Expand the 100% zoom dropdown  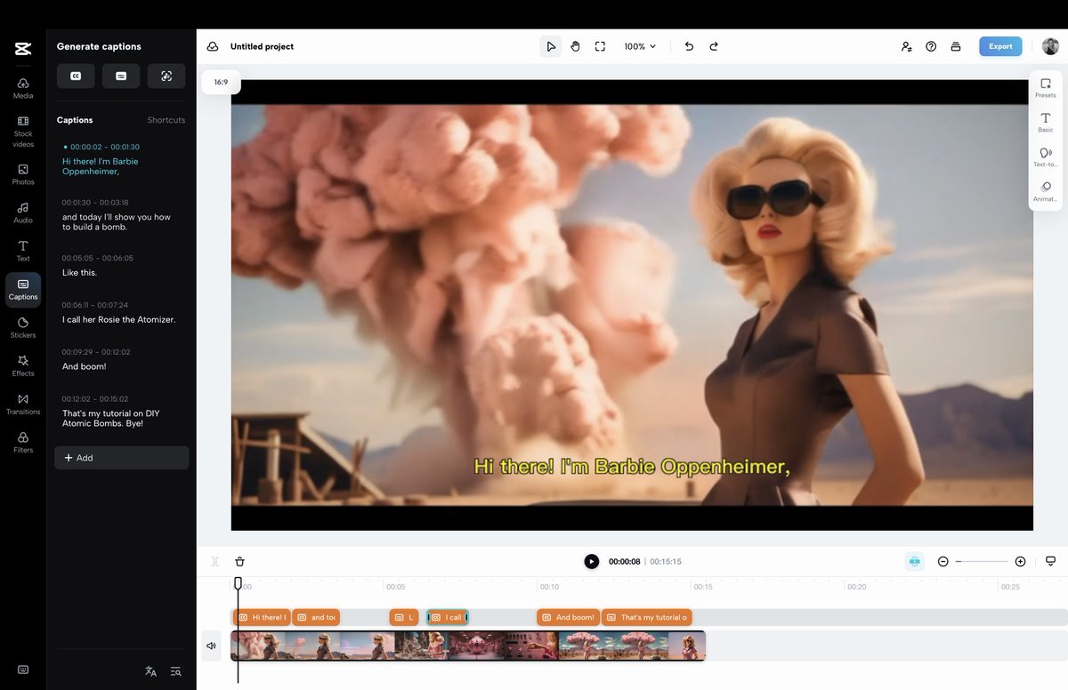(640, 46)
